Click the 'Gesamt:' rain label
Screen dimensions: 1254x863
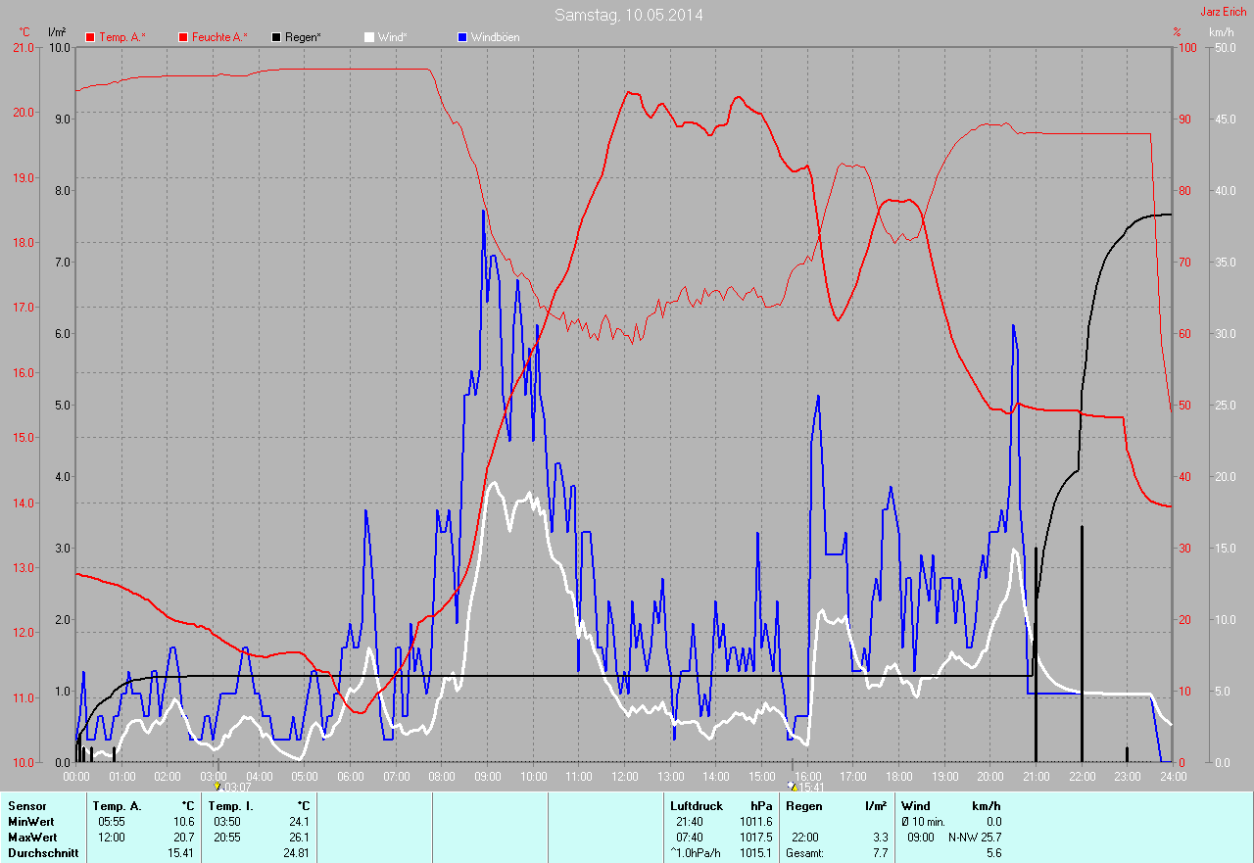point(805,852)
